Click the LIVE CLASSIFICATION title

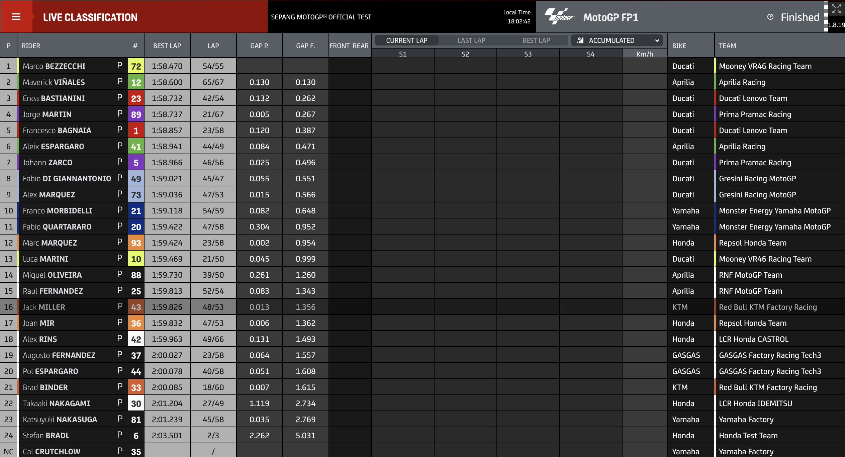tap(90, 17)
